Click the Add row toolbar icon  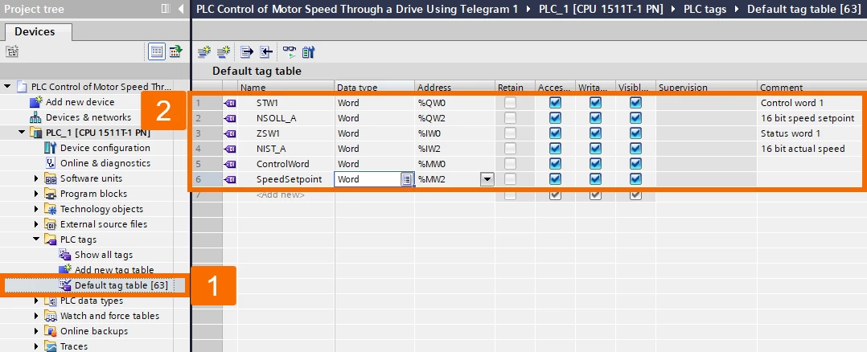(x=224, y=52)
